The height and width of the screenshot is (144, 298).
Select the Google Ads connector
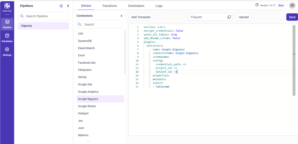click(100, 84)
